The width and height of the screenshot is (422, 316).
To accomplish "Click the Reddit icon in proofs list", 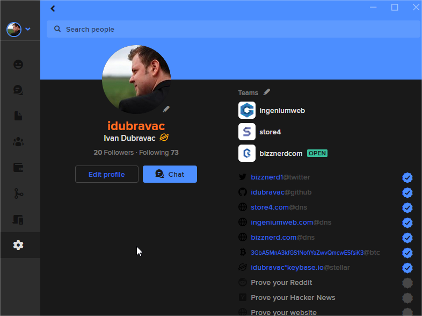I will [243, 282].
